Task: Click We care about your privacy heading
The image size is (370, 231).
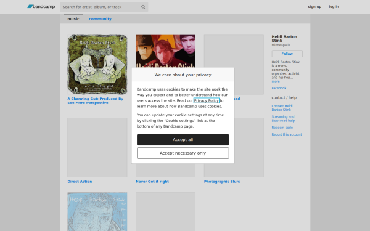Action: click(x=183, y=75)
